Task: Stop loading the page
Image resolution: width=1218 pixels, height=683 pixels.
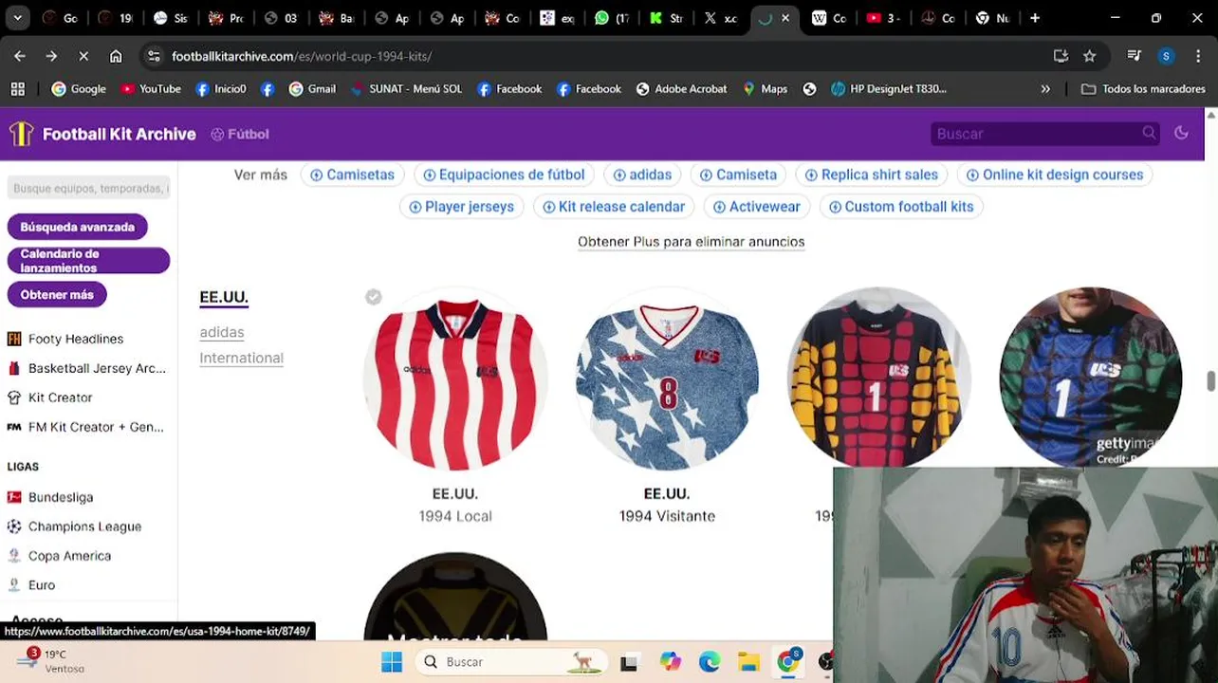Action: click(x=83, y=56)
